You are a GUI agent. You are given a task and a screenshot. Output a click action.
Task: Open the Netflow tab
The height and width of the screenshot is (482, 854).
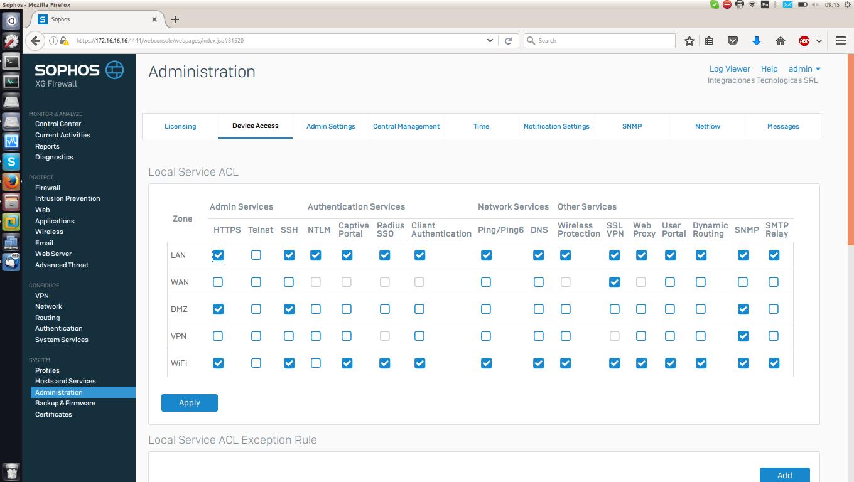click(707, 126)
